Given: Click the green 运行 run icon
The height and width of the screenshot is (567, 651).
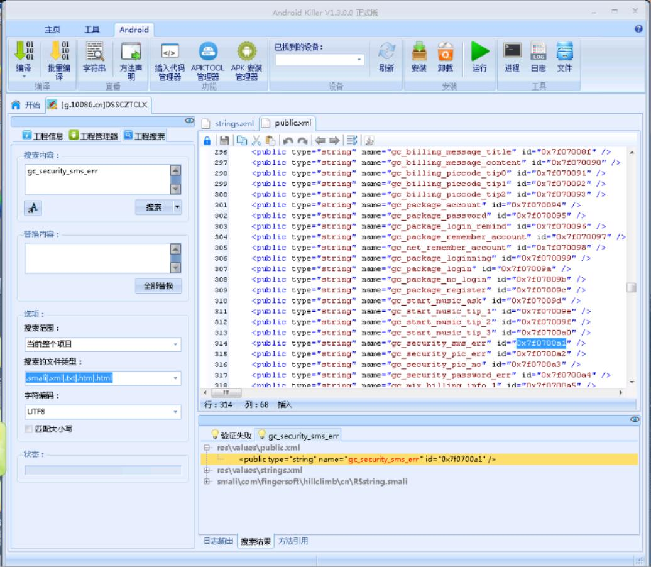Looking at the screenshot, I should pyautogui.click(x=479, y=52).
